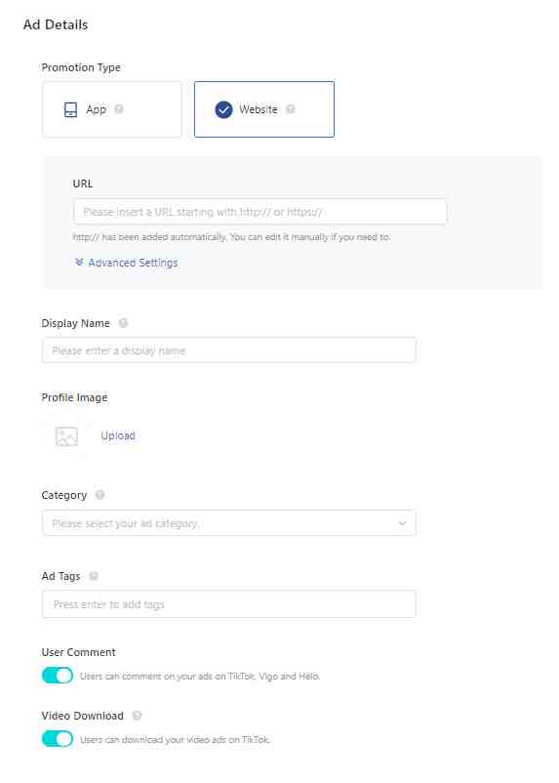This screenshot has width=559, height=783.
Task: Click the Video Download help icon
Action: click(137, 716)
